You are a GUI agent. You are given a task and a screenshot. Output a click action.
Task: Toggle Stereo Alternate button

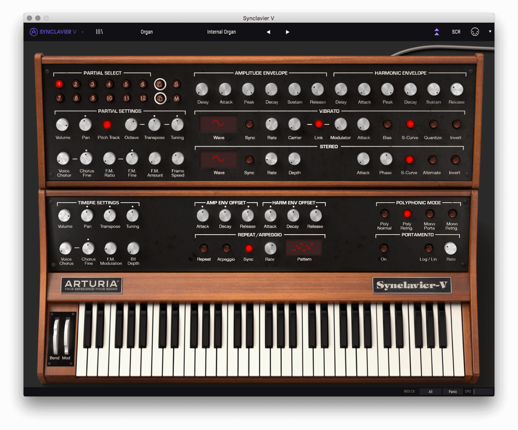pyautogui.click(x=432, y=160)
